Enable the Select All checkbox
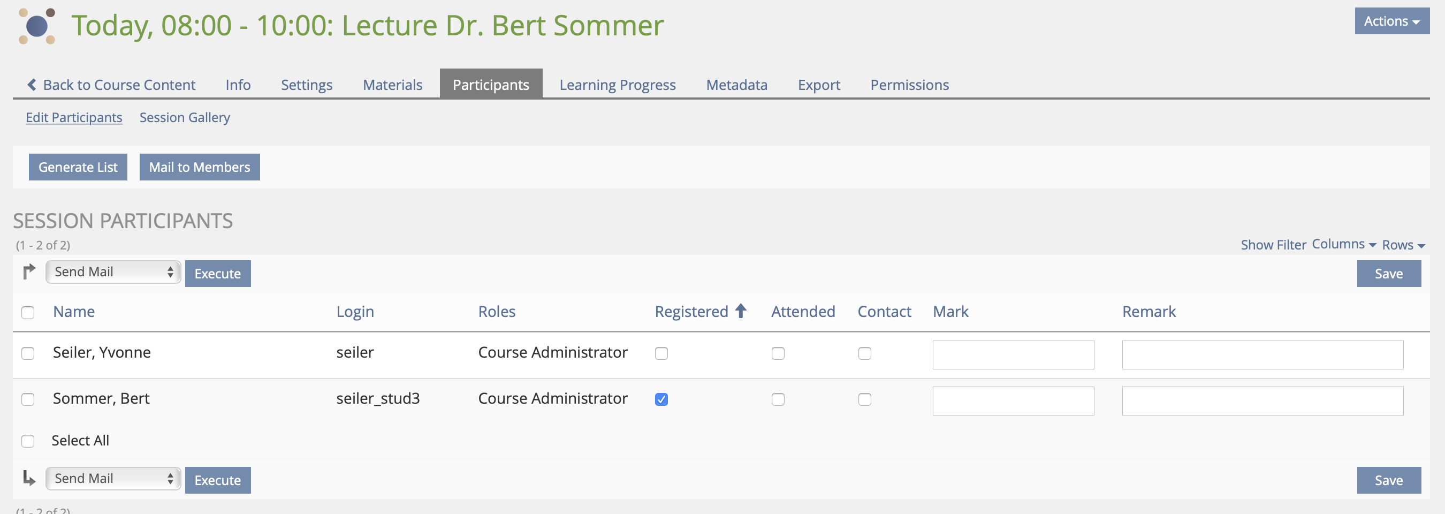Screen dimensions: 1445x514 point(28,441)
